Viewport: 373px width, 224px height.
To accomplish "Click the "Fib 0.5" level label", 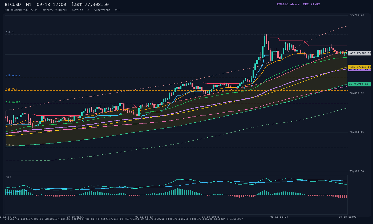I will [11, 89].
